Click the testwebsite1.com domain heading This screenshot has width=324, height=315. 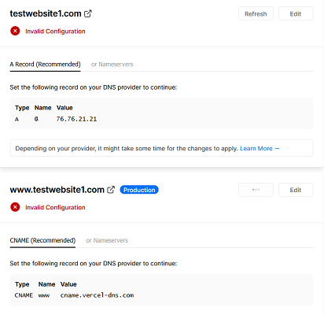coord(46,13)
